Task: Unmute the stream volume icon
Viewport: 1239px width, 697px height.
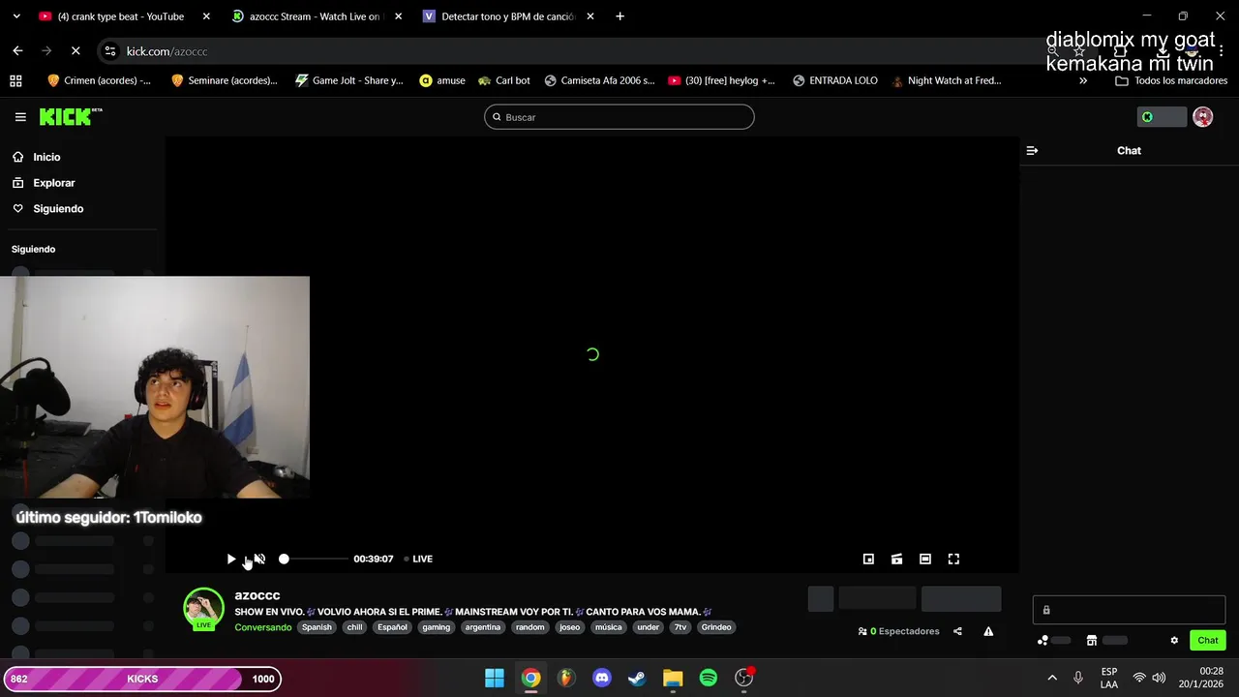Action: (259, 559)
